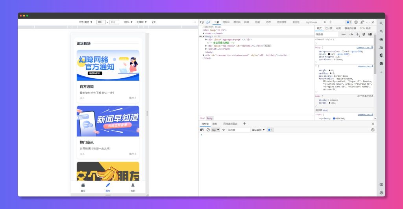
Task: Open the search icon in right sidebar
Action: [x=381, y=23]
